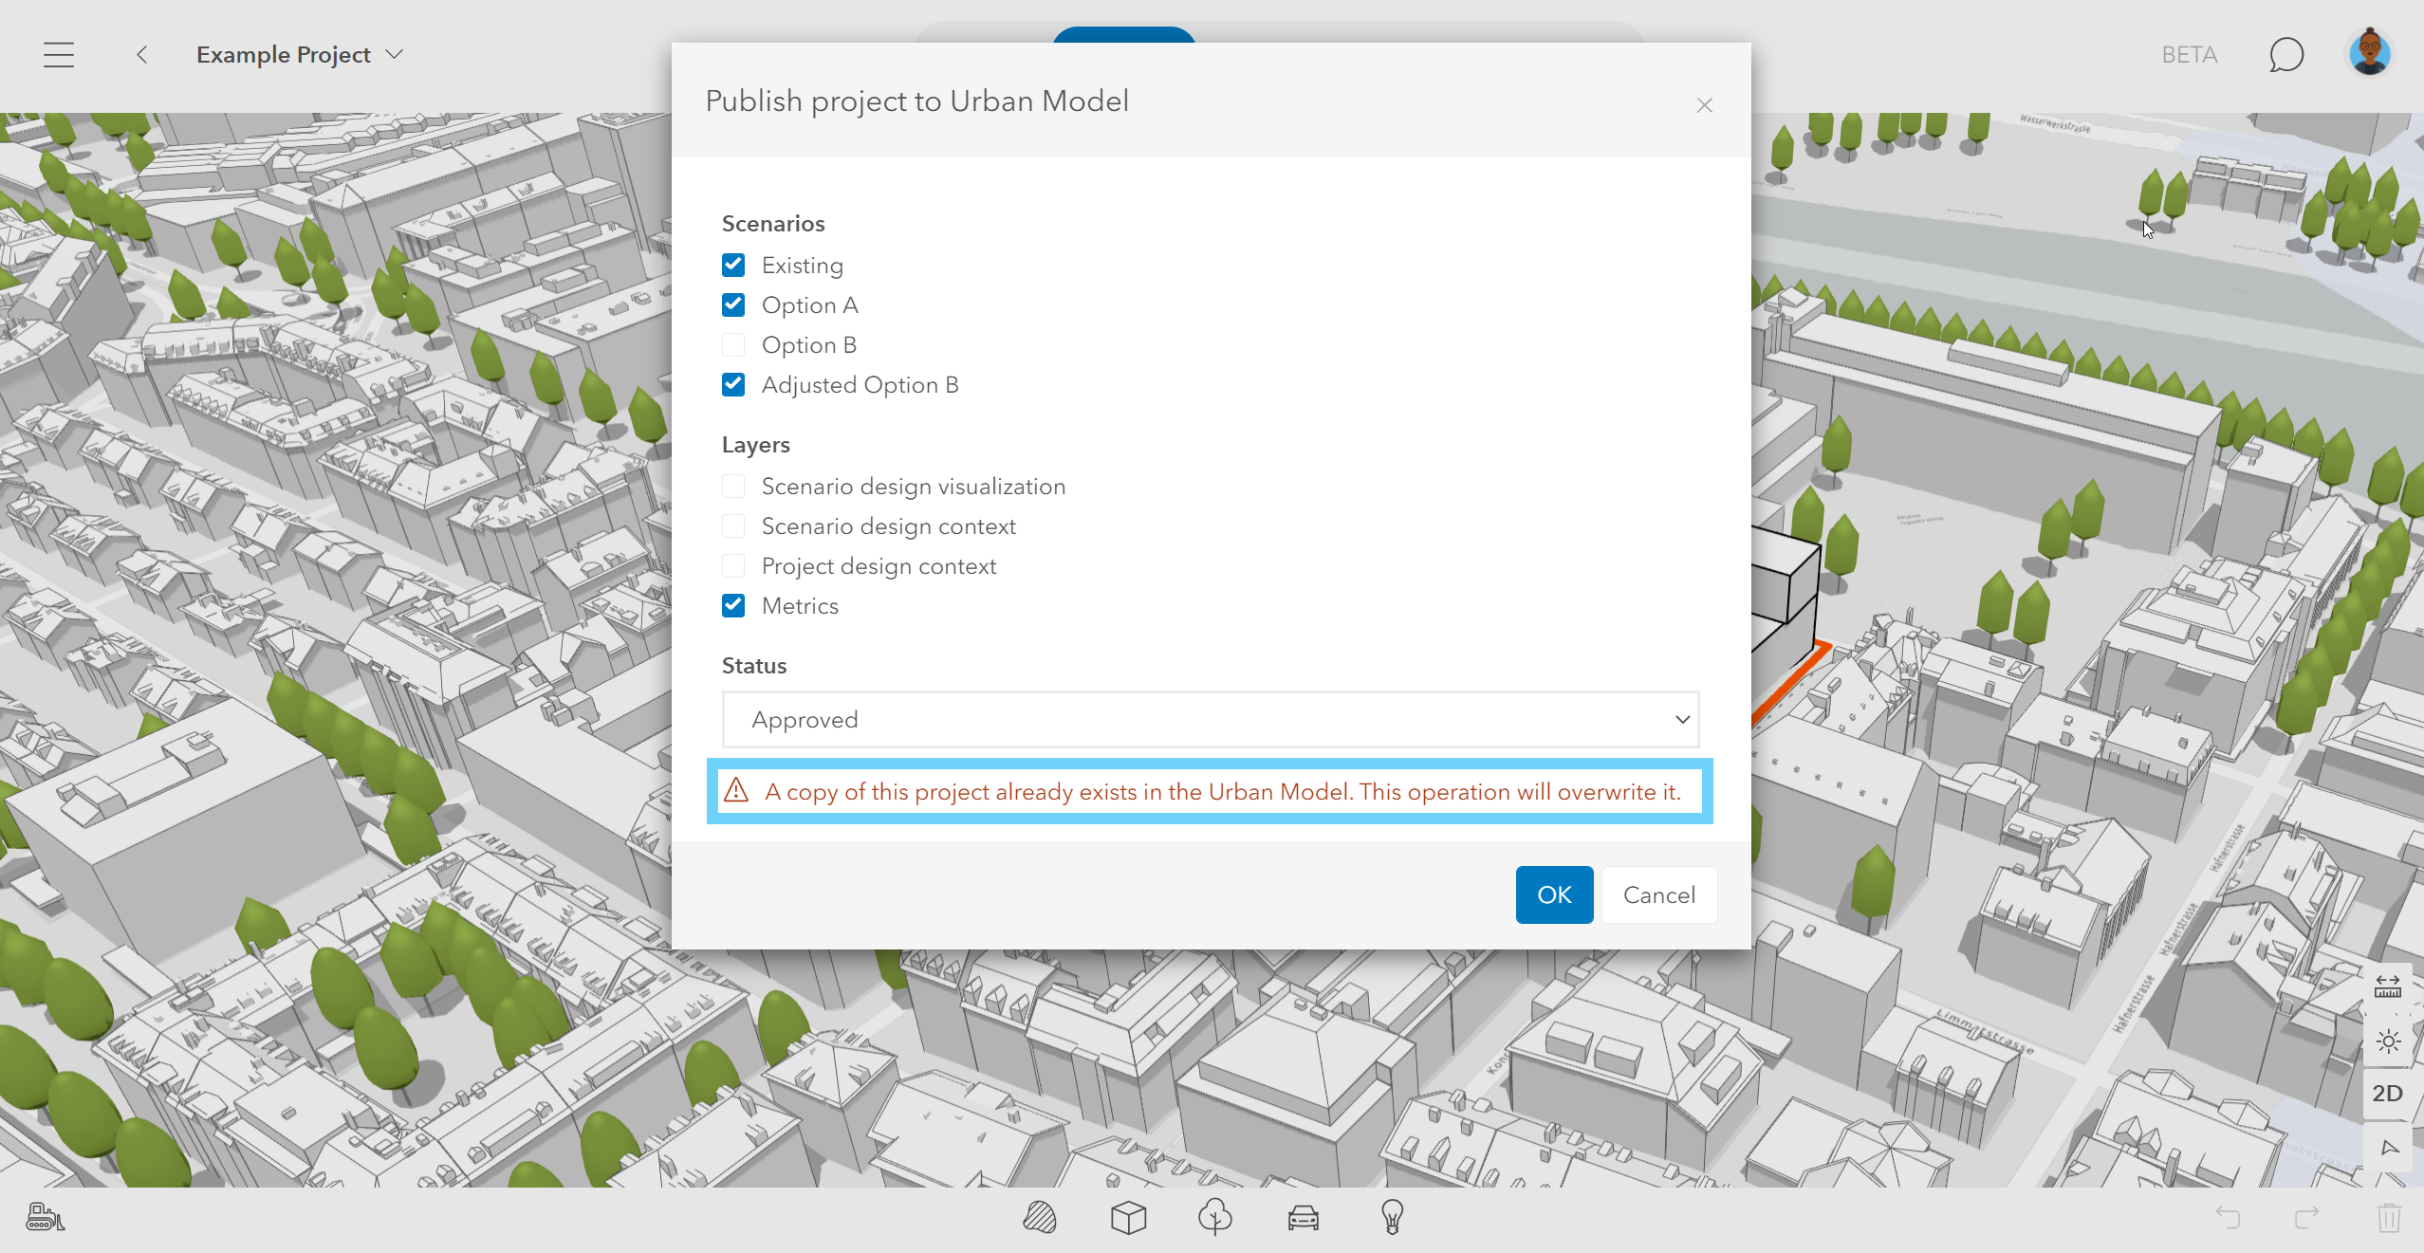Expand the Example Project dropdown
The height and width of the screenshot is (1253, 2424).
(x=395, y=55)
